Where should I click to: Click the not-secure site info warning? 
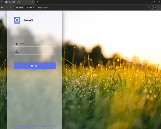coord(20,7)
